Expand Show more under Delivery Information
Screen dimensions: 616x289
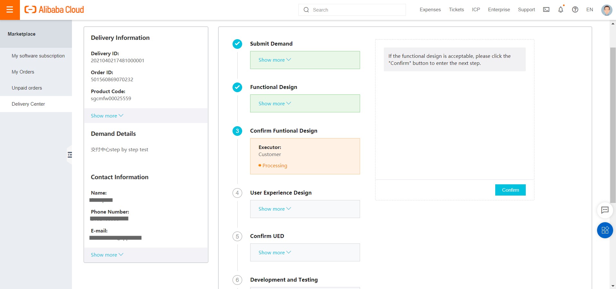(x=107, y=116)
